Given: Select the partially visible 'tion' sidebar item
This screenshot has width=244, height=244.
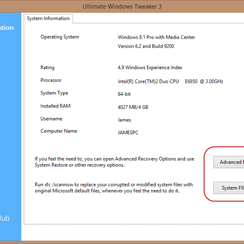Looking at the screenshot, I should click(7, 28).
